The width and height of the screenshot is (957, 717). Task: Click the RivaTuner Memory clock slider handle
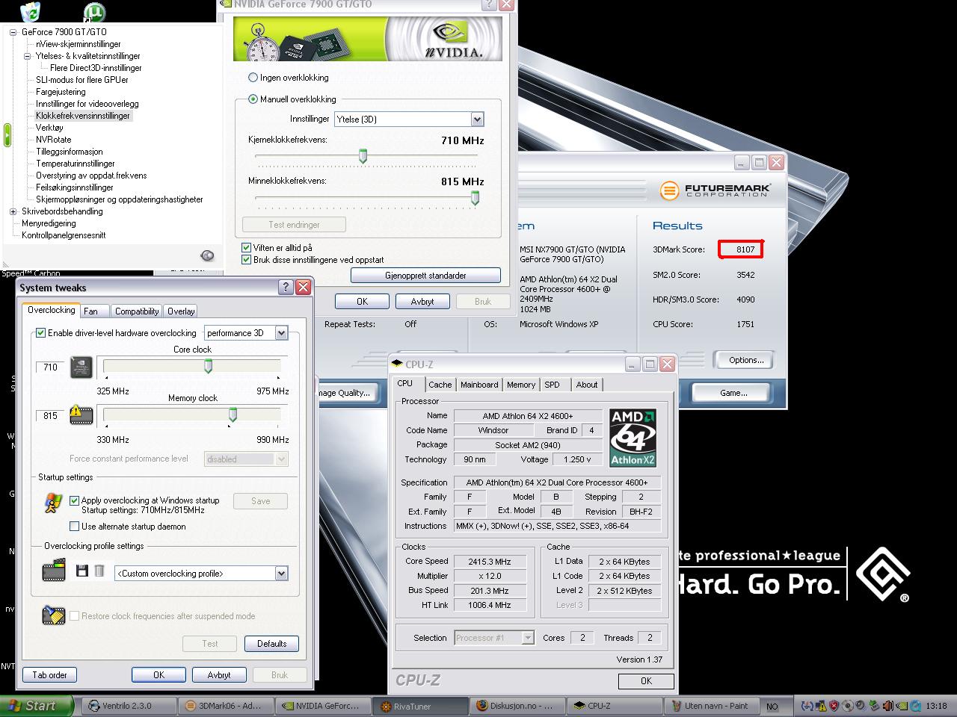(233, 415)
